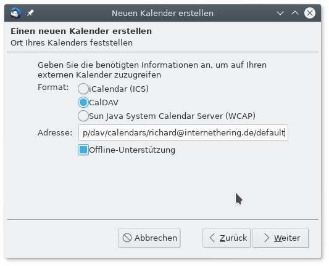The height and width of the screenshot is (266, 329).
Task: Maximize the dialog with the up chevron
Action: point(295,13)
